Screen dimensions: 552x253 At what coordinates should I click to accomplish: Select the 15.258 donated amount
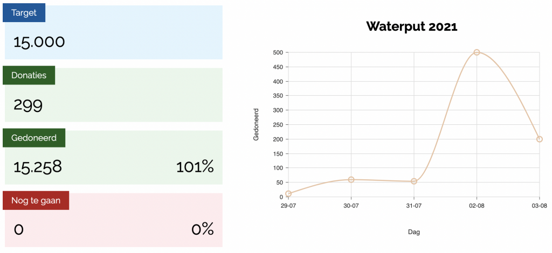[38, 167]
